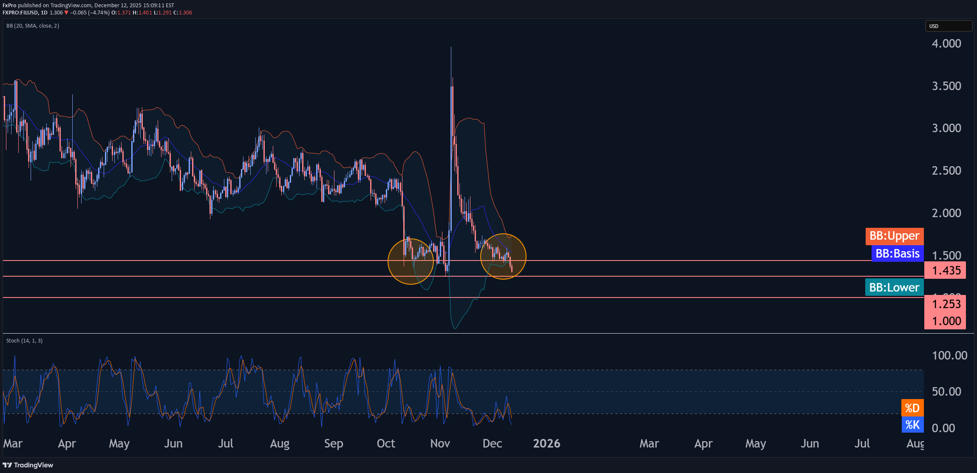Screen dimensions: 977x473
Task: Open the USD currency selector box
Action: pyautogui.click(x=948, y=26)
